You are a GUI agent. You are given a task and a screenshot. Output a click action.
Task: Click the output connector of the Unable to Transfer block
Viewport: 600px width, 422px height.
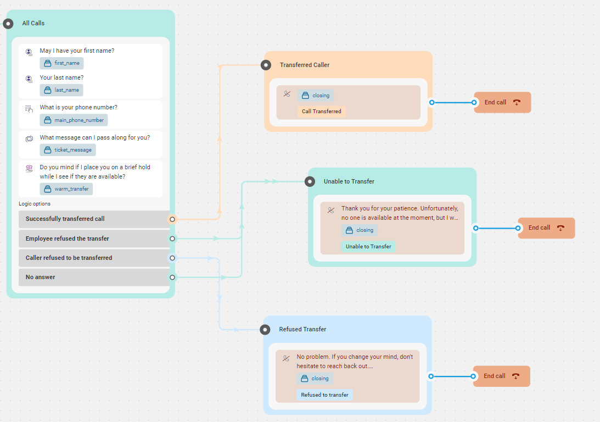[x=475, y=228]
